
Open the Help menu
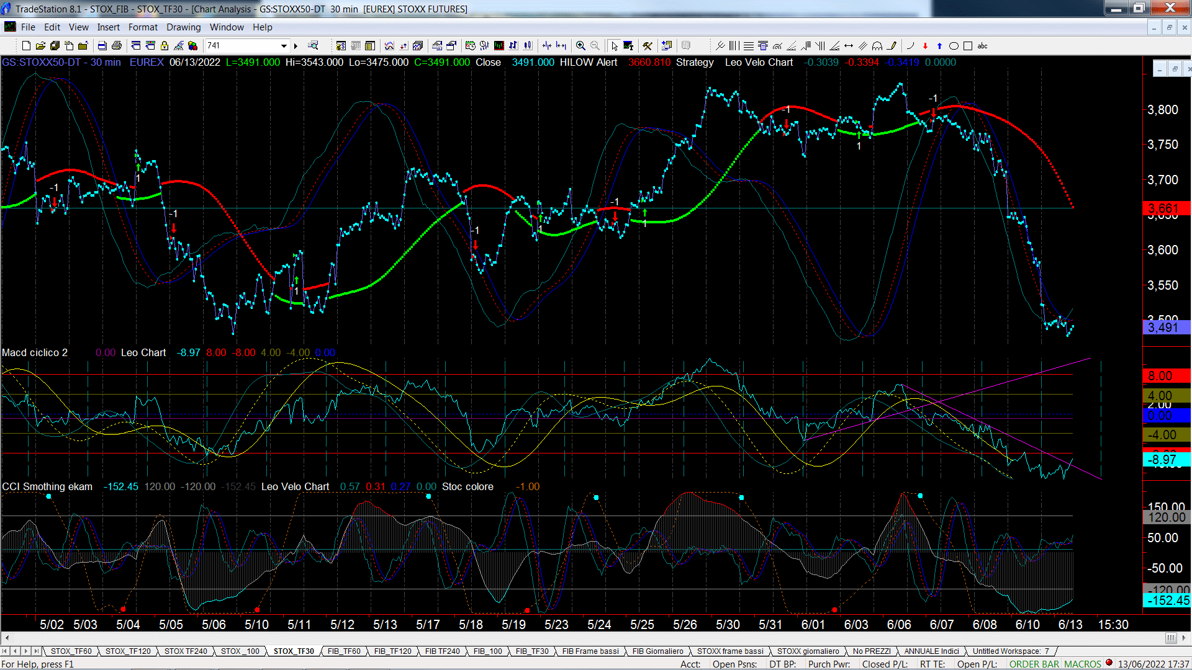pyautogui.click(x=262, y=27)
